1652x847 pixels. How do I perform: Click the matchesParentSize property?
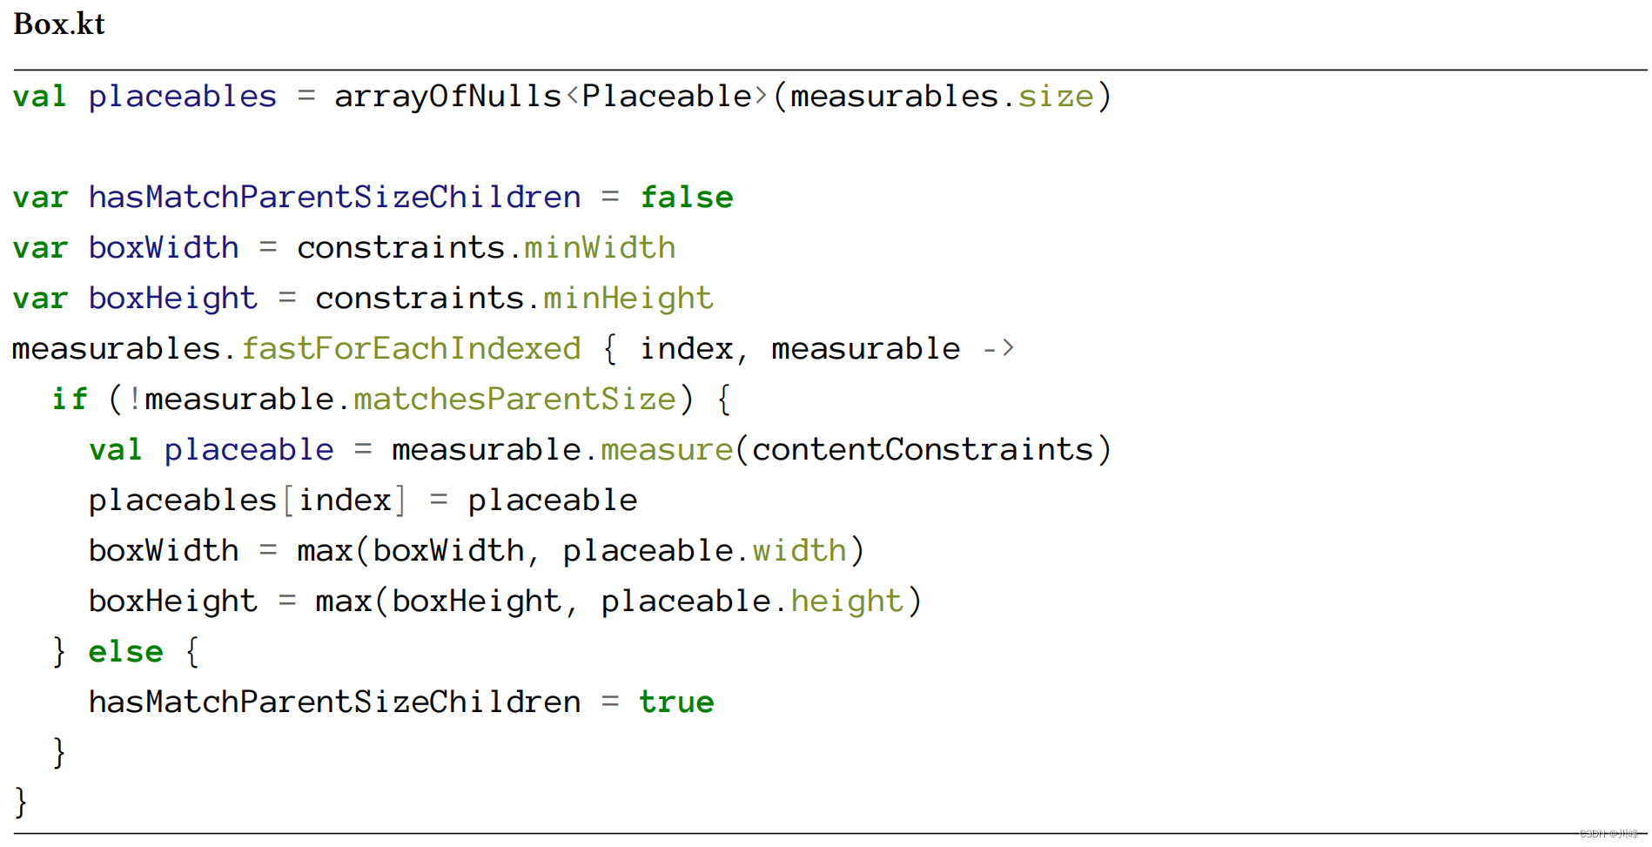point(514,400)
